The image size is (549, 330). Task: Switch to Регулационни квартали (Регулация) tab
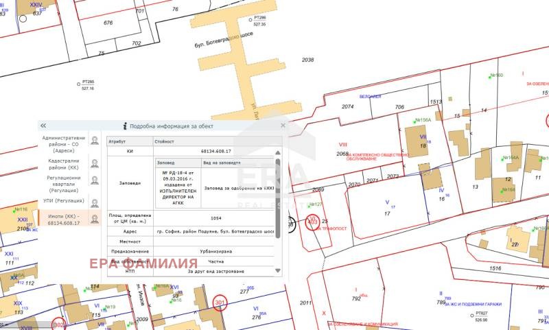(x=64, y=183)
